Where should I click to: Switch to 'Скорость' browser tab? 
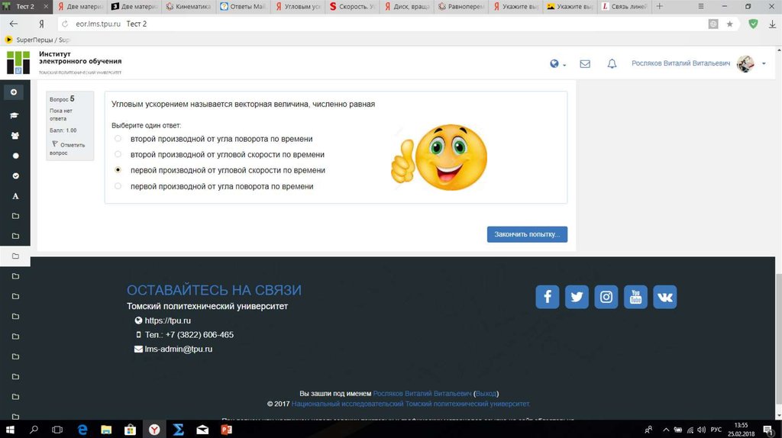tap(352, 6)
